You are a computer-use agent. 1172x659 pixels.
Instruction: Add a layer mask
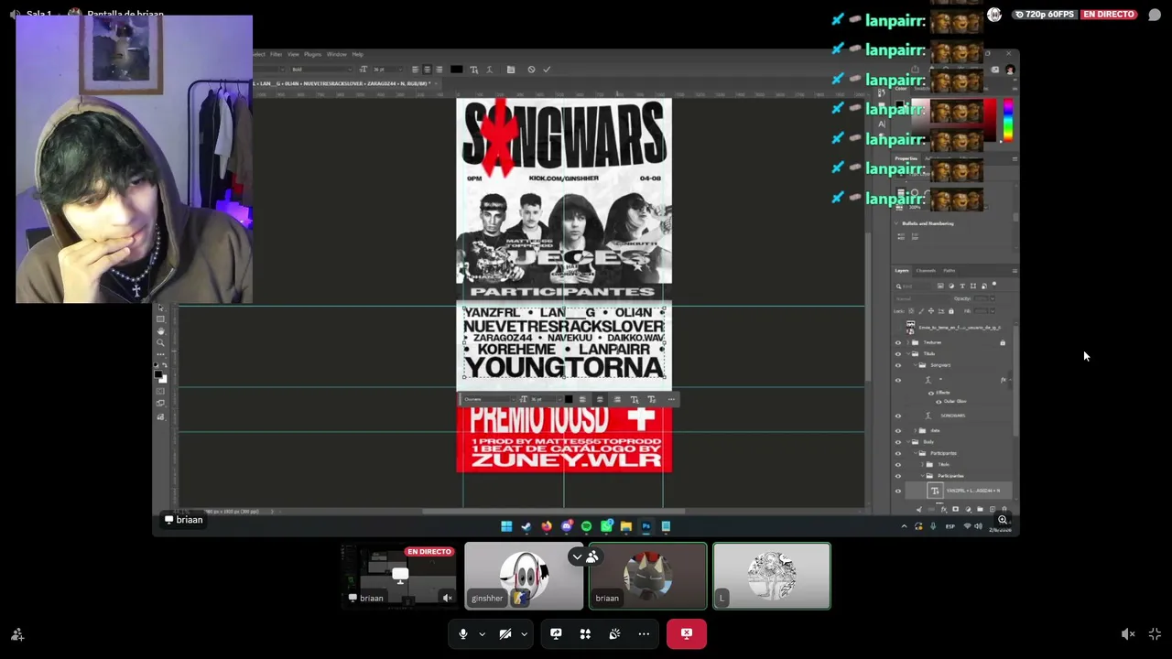pos(956,510)
